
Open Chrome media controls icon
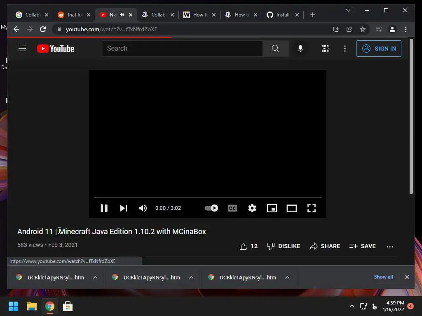pos(379,29)
